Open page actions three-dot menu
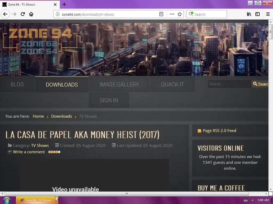 click(172, 14)
